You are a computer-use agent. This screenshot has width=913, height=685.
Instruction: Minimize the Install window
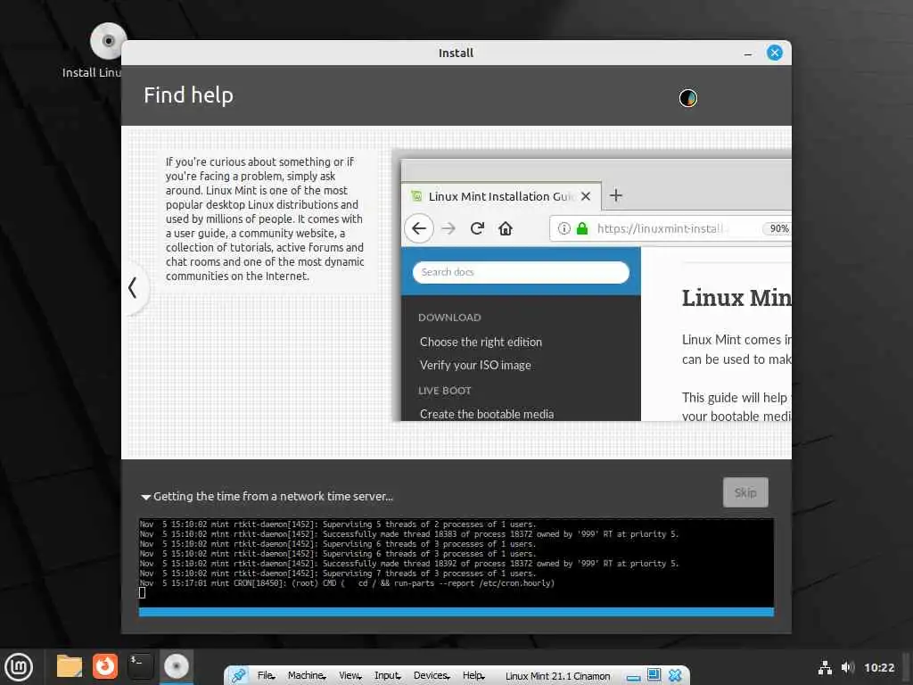point(748,54)
